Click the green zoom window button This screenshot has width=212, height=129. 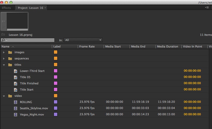click(x=11, y=2)
